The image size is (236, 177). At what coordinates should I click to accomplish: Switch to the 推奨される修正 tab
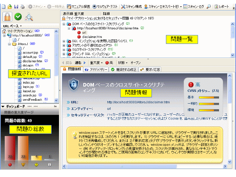(122, 69)
